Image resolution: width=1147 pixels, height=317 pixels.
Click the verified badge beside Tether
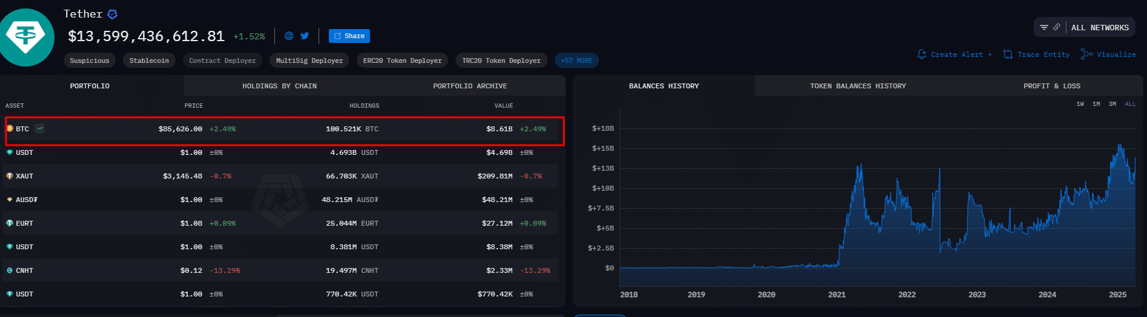tap(113, 14)
